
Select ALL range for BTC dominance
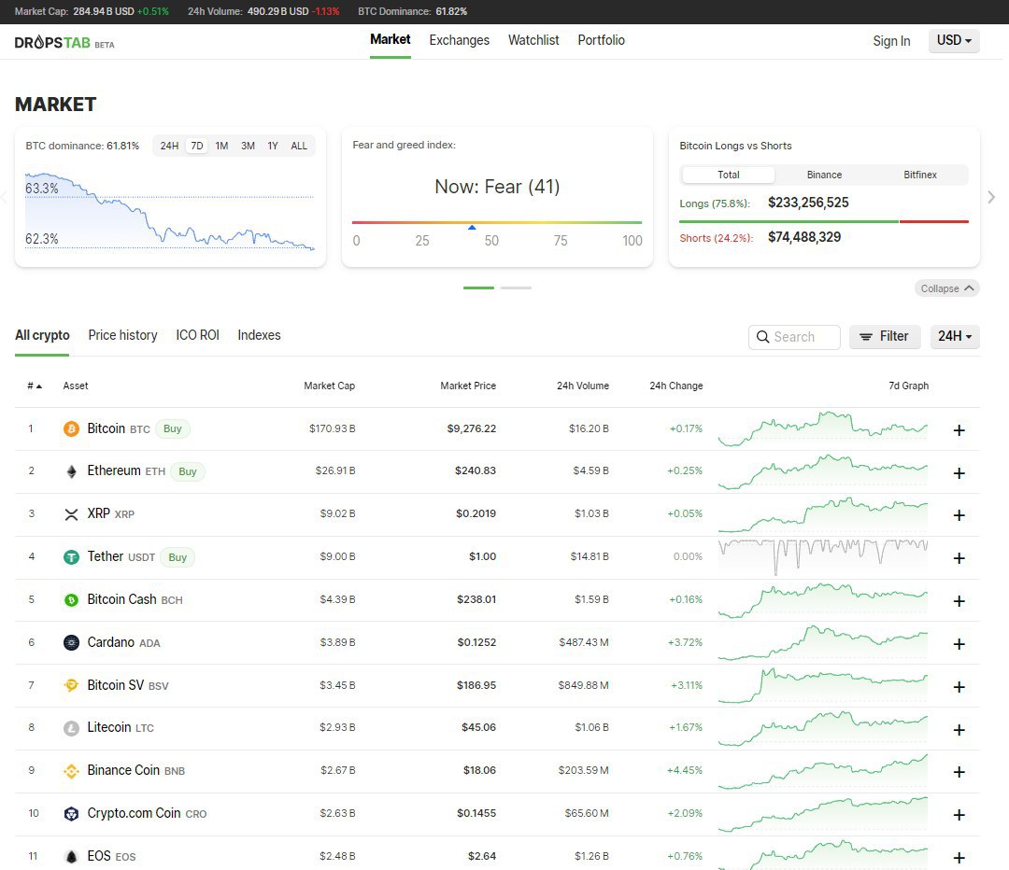[299, 146]
